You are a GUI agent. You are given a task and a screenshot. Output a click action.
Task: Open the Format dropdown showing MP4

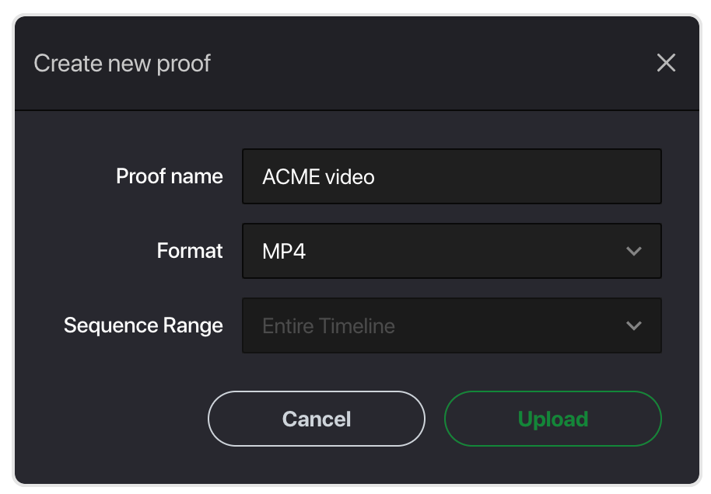pyautogui.click(x=452, y=251)
